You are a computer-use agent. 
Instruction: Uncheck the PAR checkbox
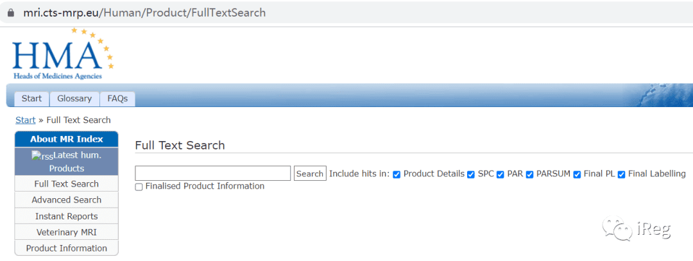click(501, 174)
